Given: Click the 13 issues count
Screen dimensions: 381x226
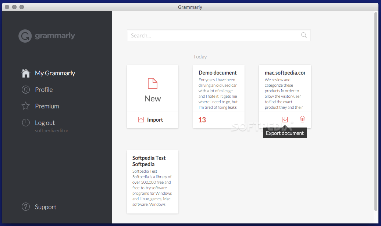Looking at the screenshot, I should point(202,120).
